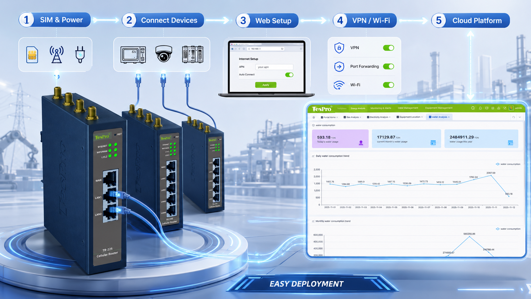Click the 192.168.1.1 address bar
Viewport: 531px width, 299px height.
[266, 49]
